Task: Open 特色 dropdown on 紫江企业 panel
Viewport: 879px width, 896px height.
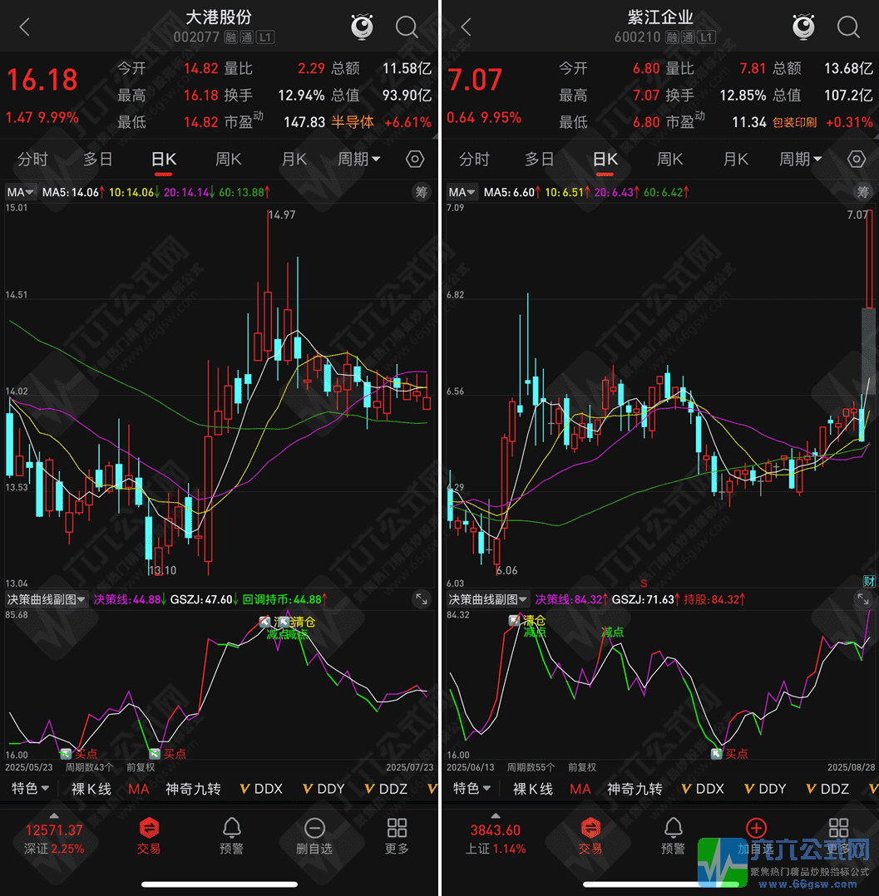Action: coord(472,789)
